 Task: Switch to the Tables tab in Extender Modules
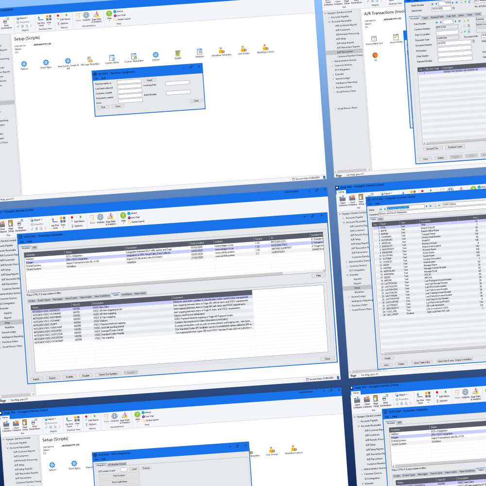116,295
